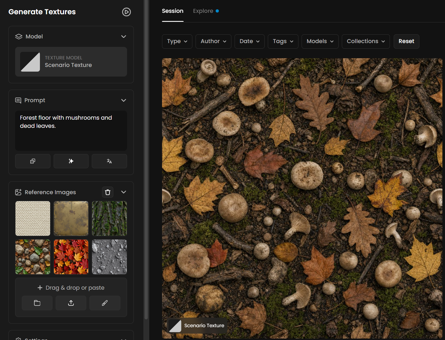Switch to the Explore tab
The image size is (445, 340).
pos(206,11)
